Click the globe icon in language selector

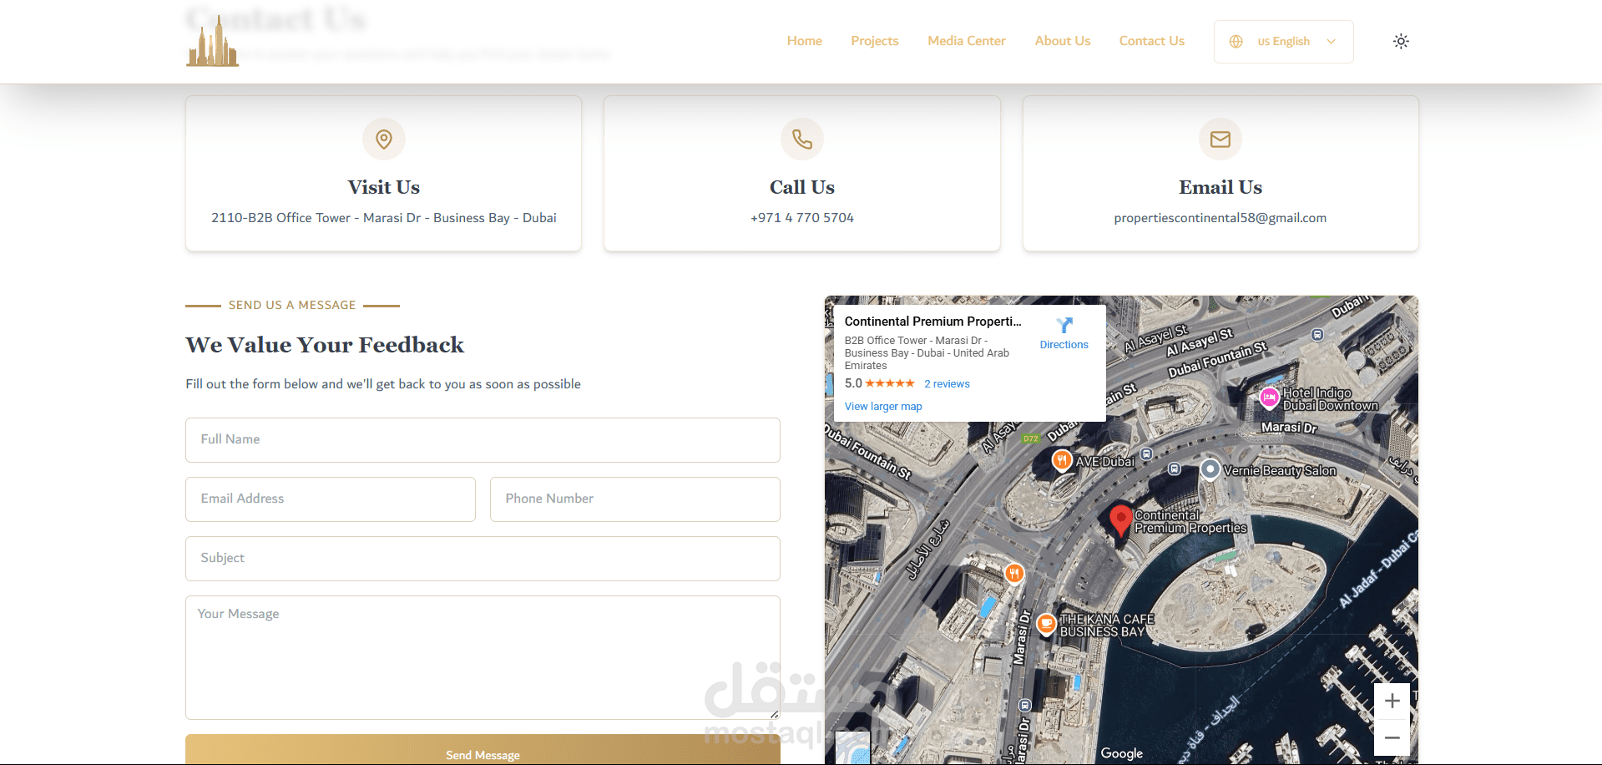click(x=1236, y=42)
